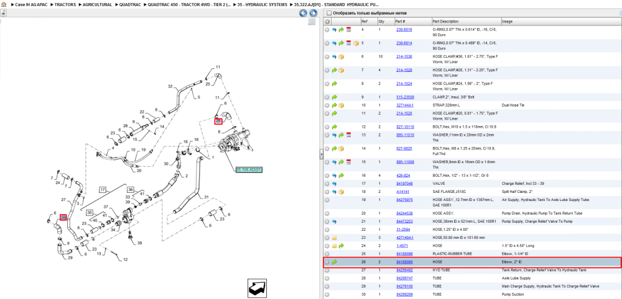Click the package box icon in row 6
The image size is (622, 299).
[x=341, y=56]
